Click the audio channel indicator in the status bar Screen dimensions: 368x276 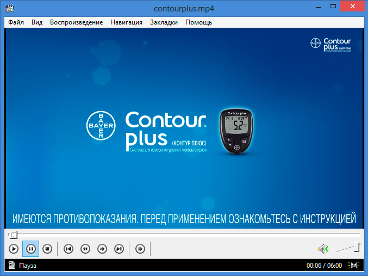coord(354,266)
